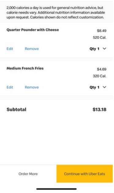Tap the Subtotal label
Screen dimensions: 114x193
pyautogui.click(x=17, y=109)
